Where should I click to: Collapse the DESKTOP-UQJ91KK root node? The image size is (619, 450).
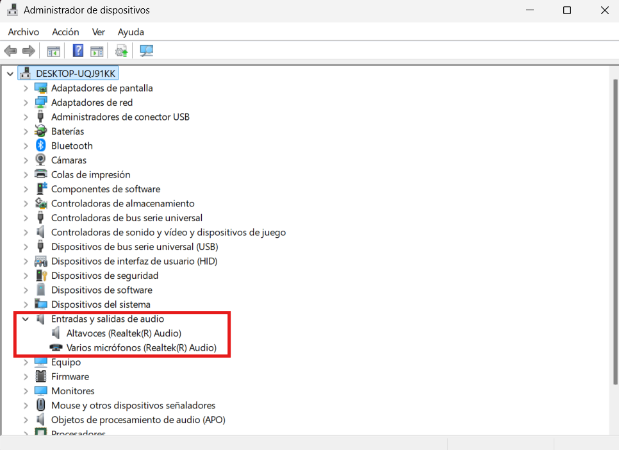10,74
